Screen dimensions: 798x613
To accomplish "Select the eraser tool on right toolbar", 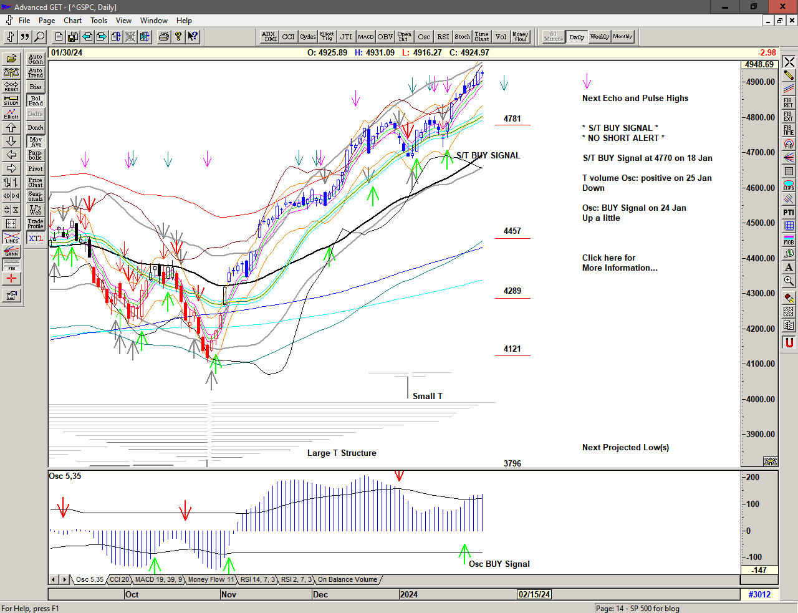I will coord(789,297).
